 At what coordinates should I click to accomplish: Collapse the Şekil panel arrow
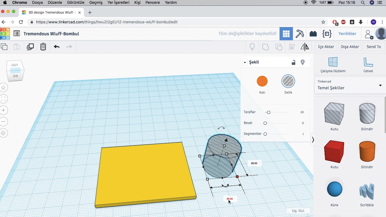(x=245, y=62)
